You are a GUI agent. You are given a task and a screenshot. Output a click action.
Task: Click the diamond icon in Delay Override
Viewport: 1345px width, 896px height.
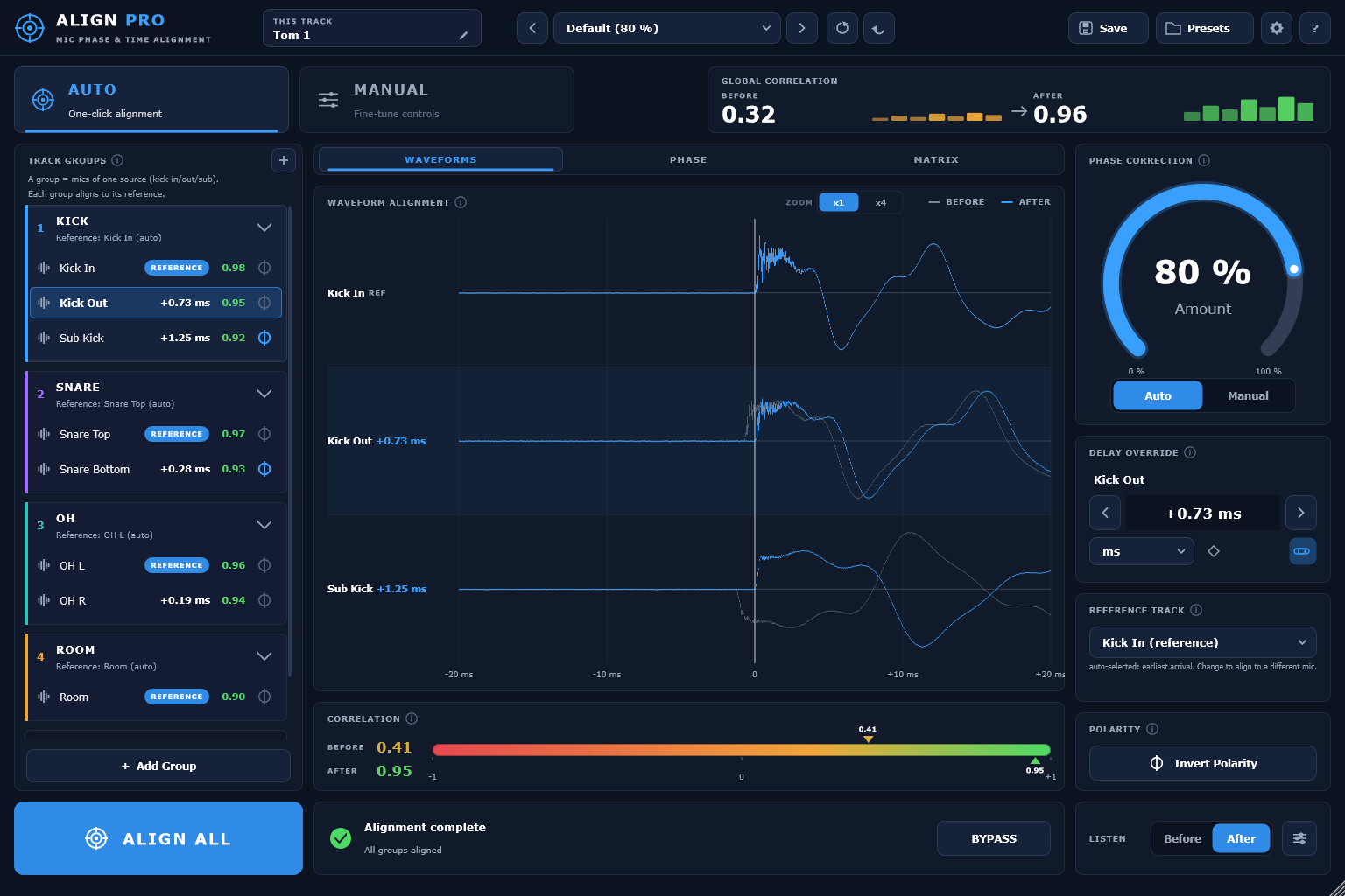1214,551
